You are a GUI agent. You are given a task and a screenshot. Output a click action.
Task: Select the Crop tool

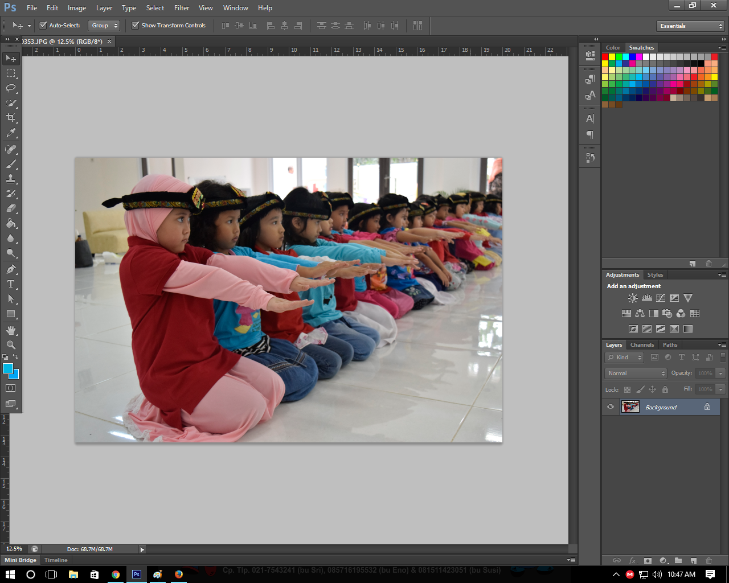click(10, 118)
